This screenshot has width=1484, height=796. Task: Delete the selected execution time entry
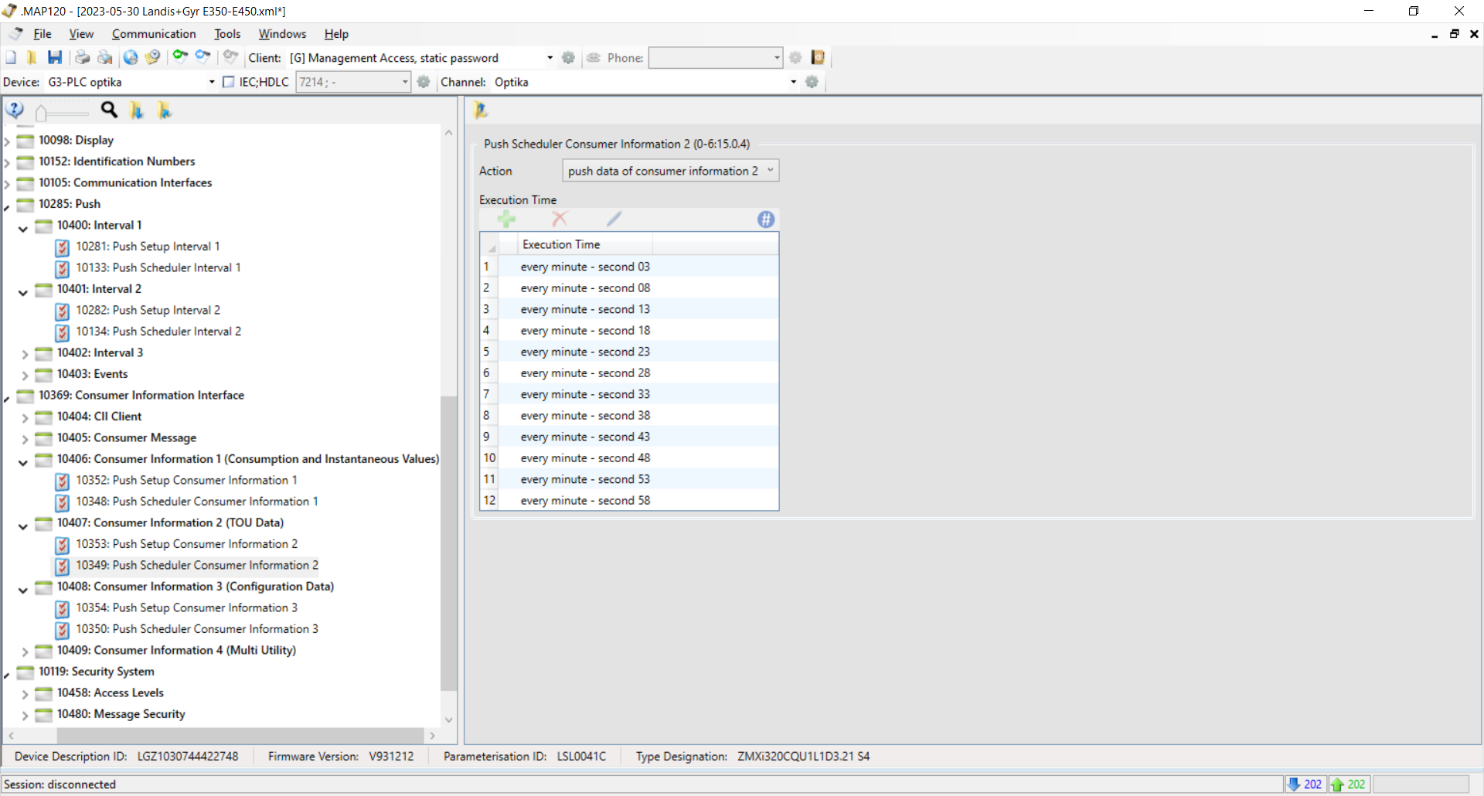[x=560, y=219]
